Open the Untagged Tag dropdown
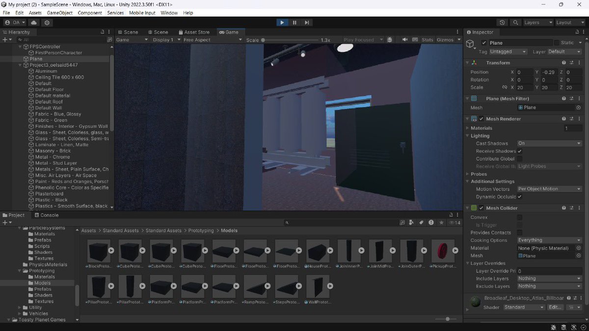Image resolution: width=589 pixels, height=331 pixels. click(x=507, y=51)
